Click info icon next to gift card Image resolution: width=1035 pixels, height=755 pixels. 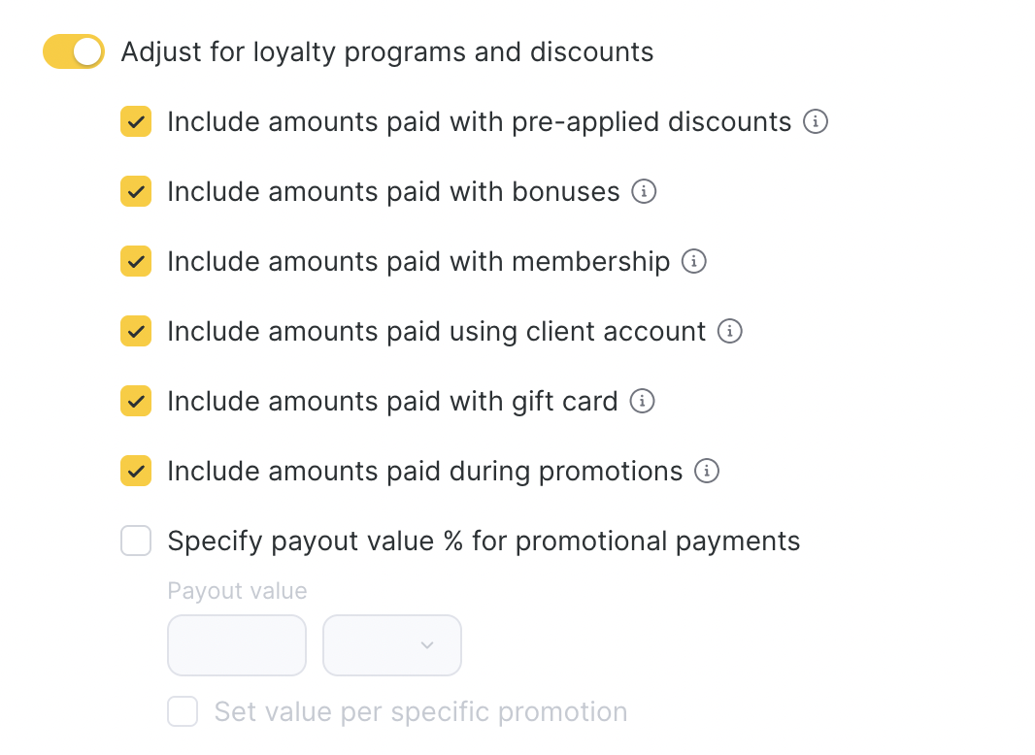pyautogui.click(x=642, y=402)
